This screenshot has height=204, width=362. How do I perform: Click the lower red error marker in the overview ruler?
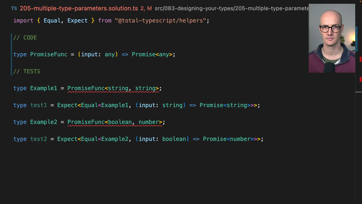tap(360, 79)
